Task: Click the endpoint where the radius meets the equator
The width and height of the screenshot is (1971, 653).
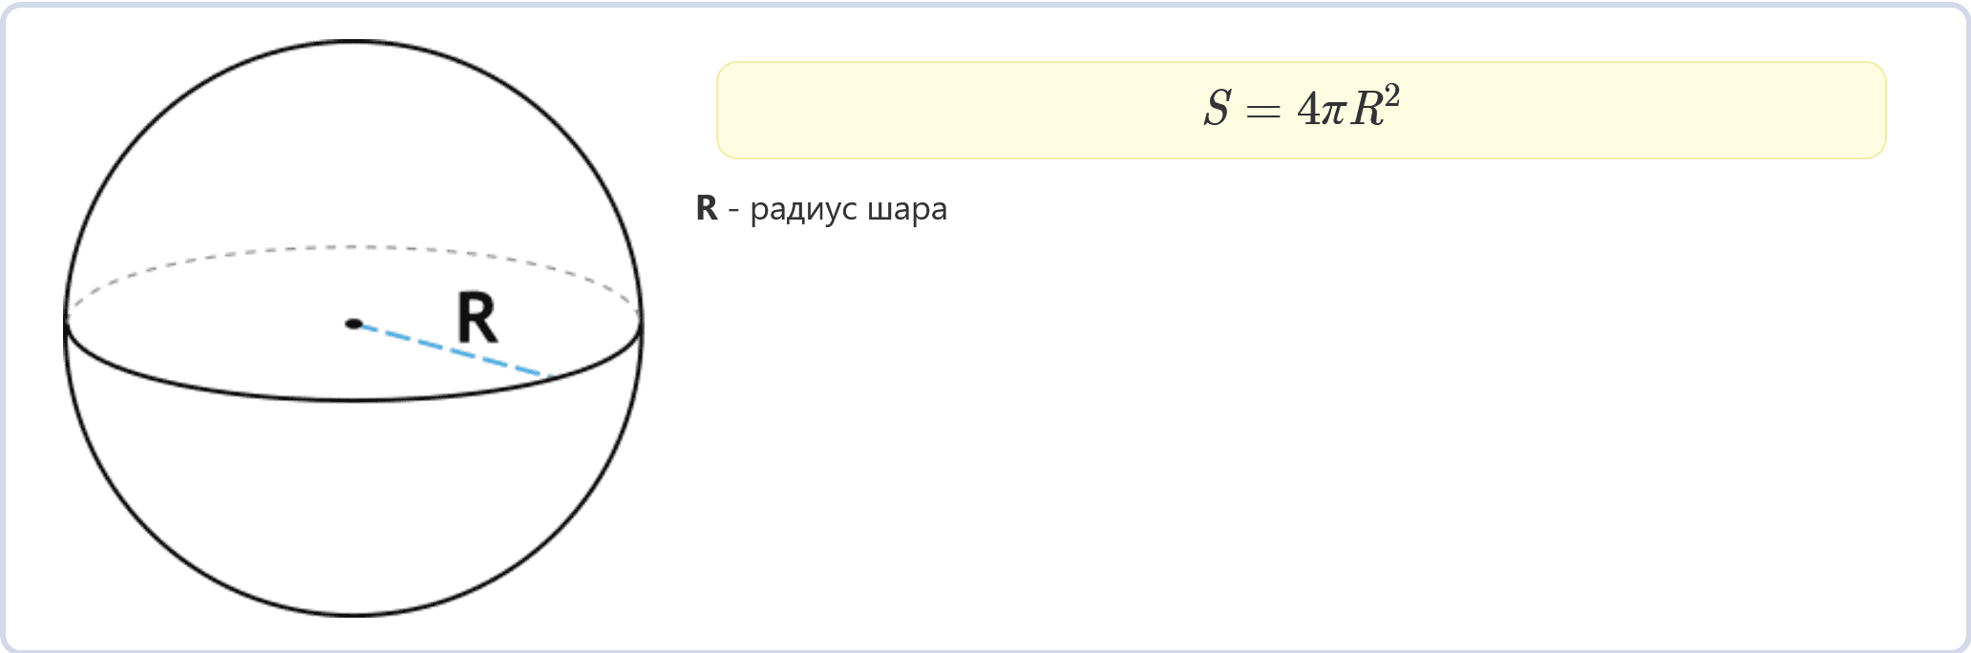Action: (550, 378)
